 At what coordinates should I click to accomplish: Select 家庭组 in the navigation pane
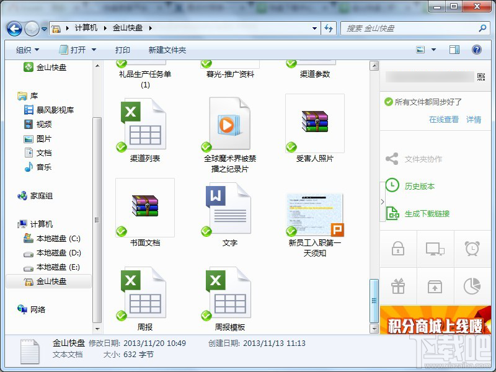[35, 196]
